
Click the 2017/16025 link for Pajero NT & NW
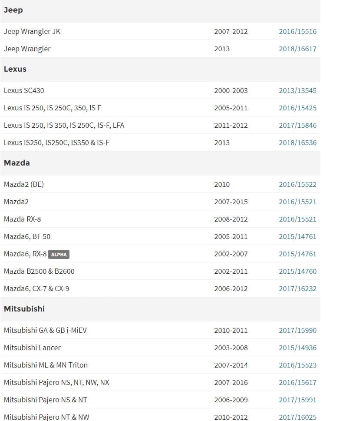[x=297, y=417]
